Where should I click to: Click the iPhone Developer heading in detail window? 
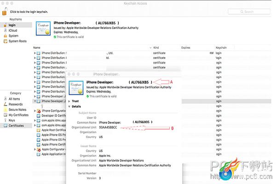100,82
